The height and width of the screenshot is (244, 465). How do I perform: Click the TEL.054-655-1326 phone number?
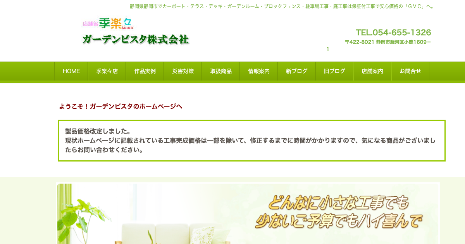[393, 33]
